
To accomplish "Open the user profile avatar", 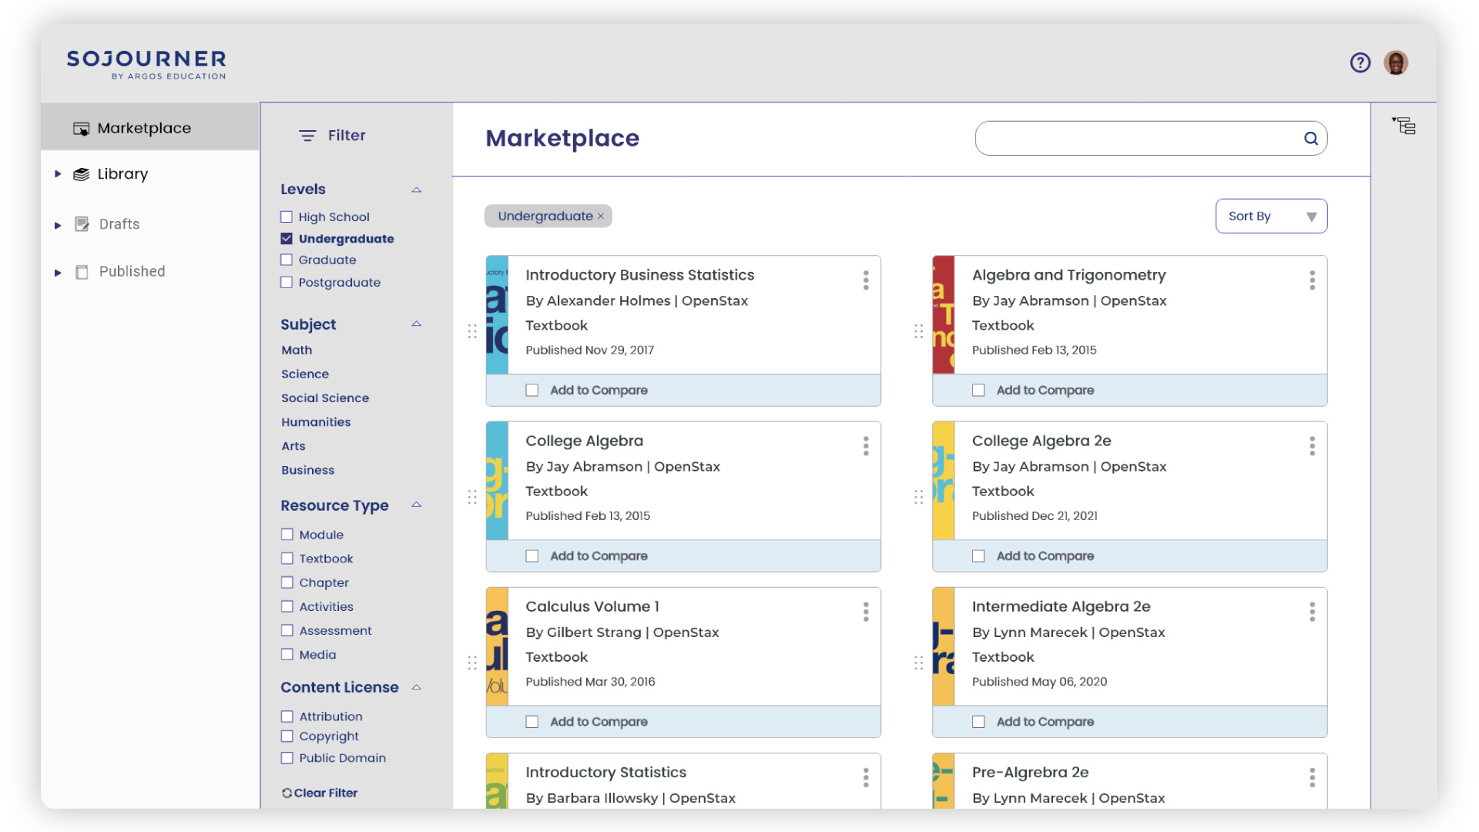I will point(1396,62).
